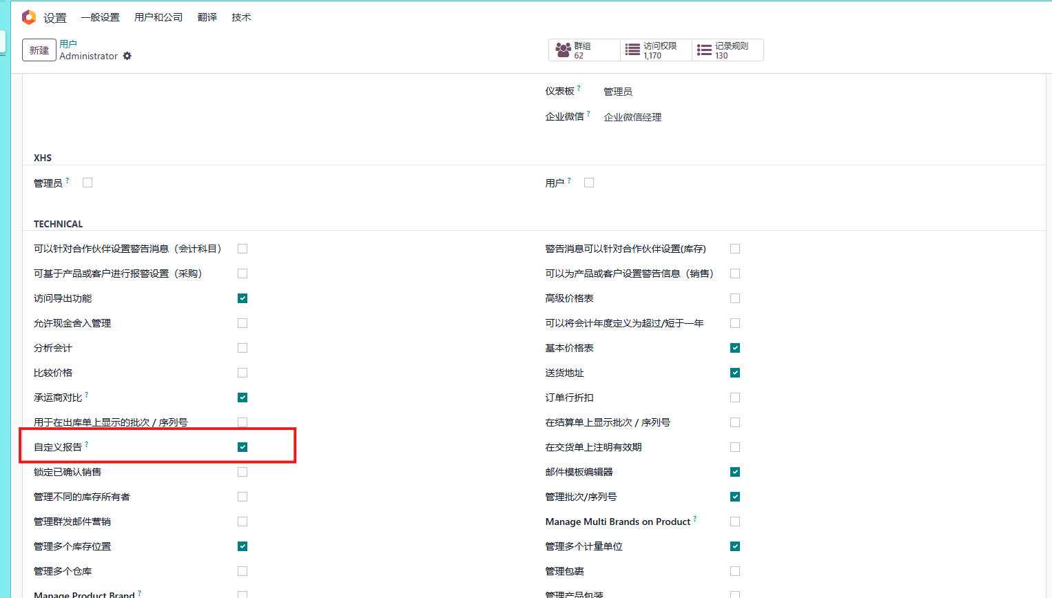
Task: Enable 可基于产品或客户进行报警设置（采购） checkbox
Action: (243, 274)
